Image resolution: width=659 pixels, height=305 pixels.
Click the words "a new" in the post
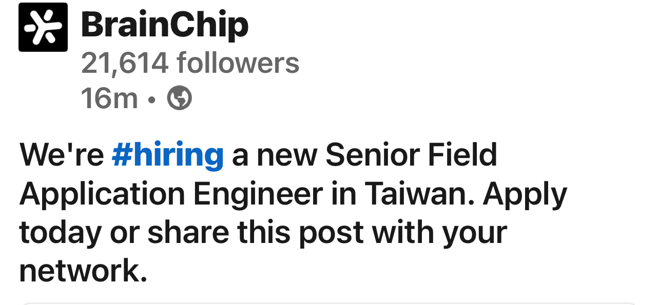tap(274, 154)
